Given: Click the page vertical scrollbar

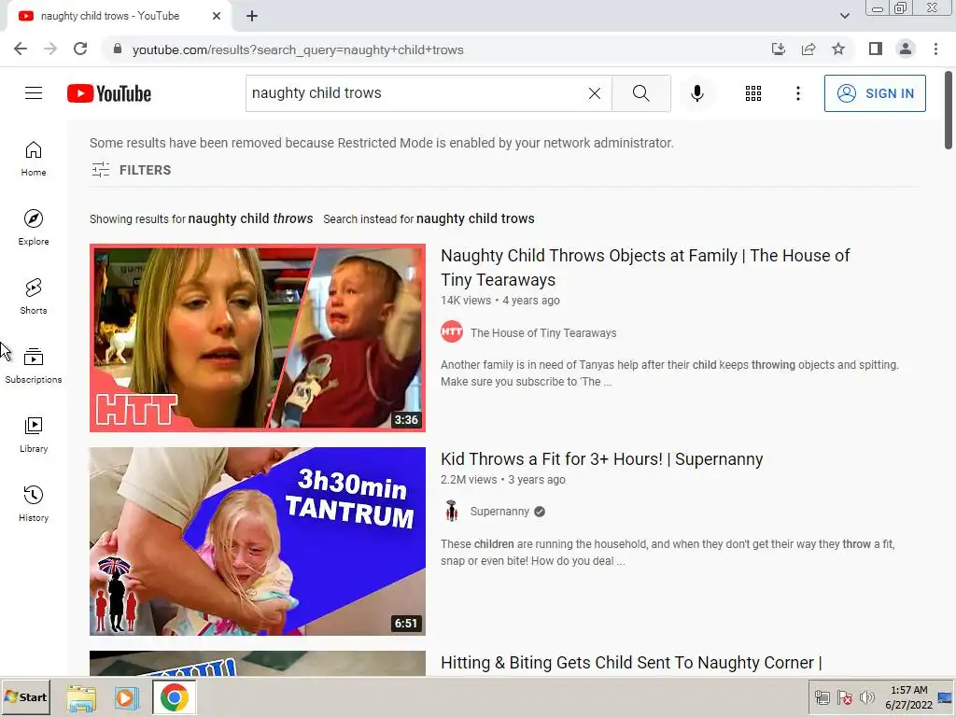Looking at the screenshot, I should point(949,110).
